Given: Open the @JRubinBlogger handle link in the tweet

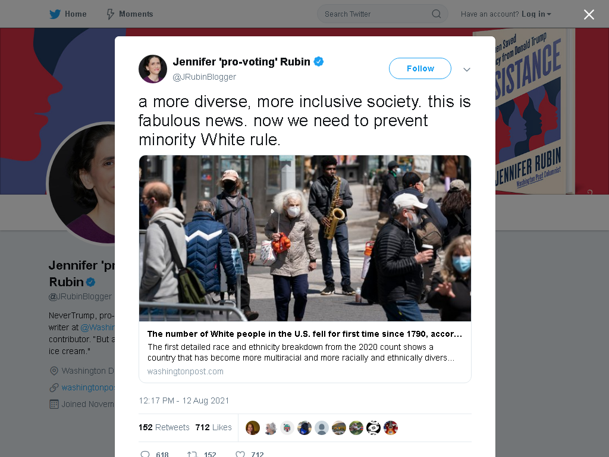Looking at the screenshot, I should 205,77.
